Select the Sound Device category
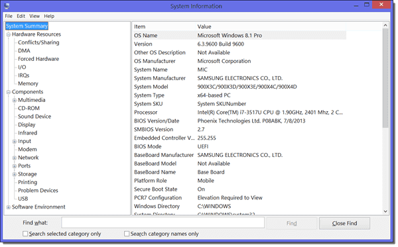 click(x=34, y=117)
